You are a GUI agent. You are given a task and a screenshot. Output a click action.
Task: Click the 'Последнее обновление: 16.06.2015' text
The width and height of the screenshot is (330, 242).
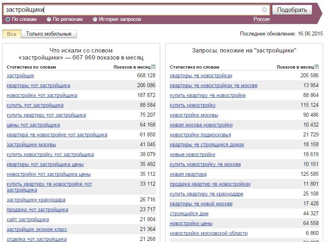click(x=282, y=34)
